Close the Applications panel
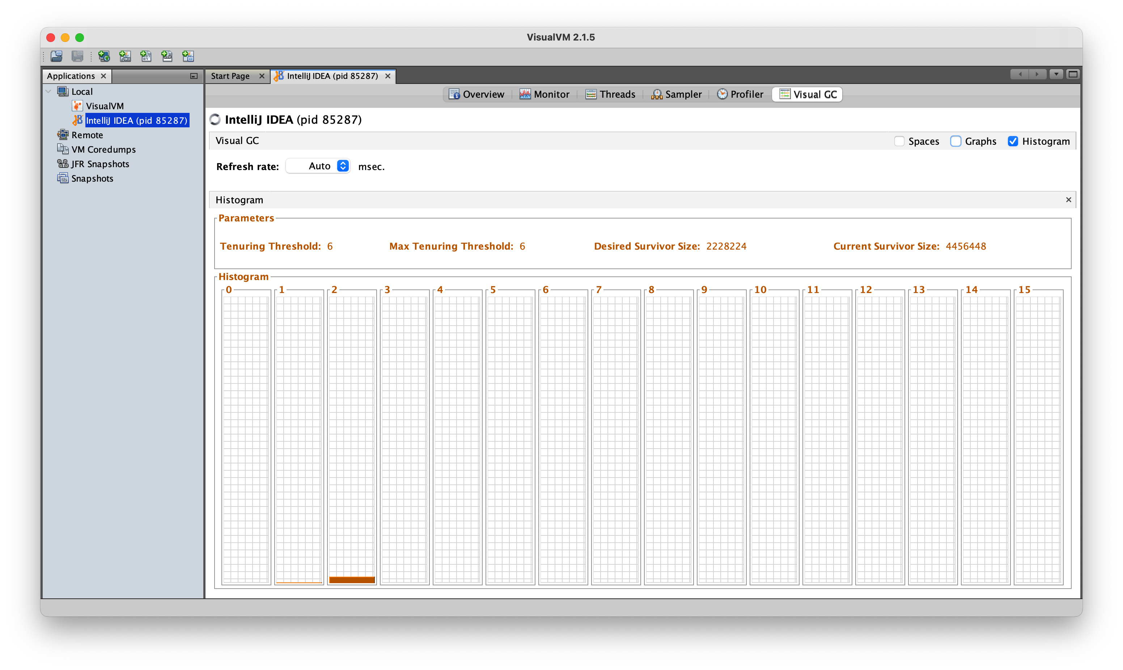The image size is (1123, 670). (103, 76)
